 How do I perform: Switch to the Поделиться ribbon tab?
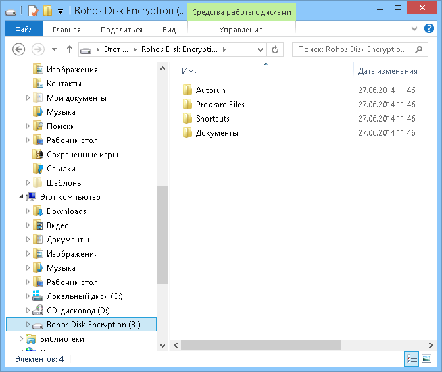pos(122,30)
